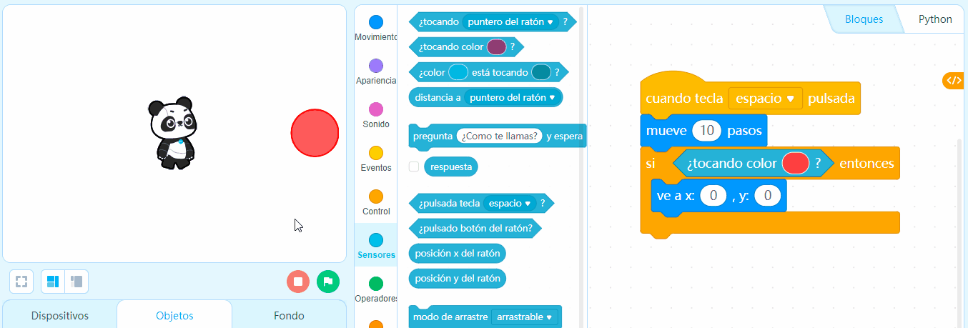The height and width of the screenshot is (328, 968).
Task: Open the Control block category
Action: [x=375, y=203]
